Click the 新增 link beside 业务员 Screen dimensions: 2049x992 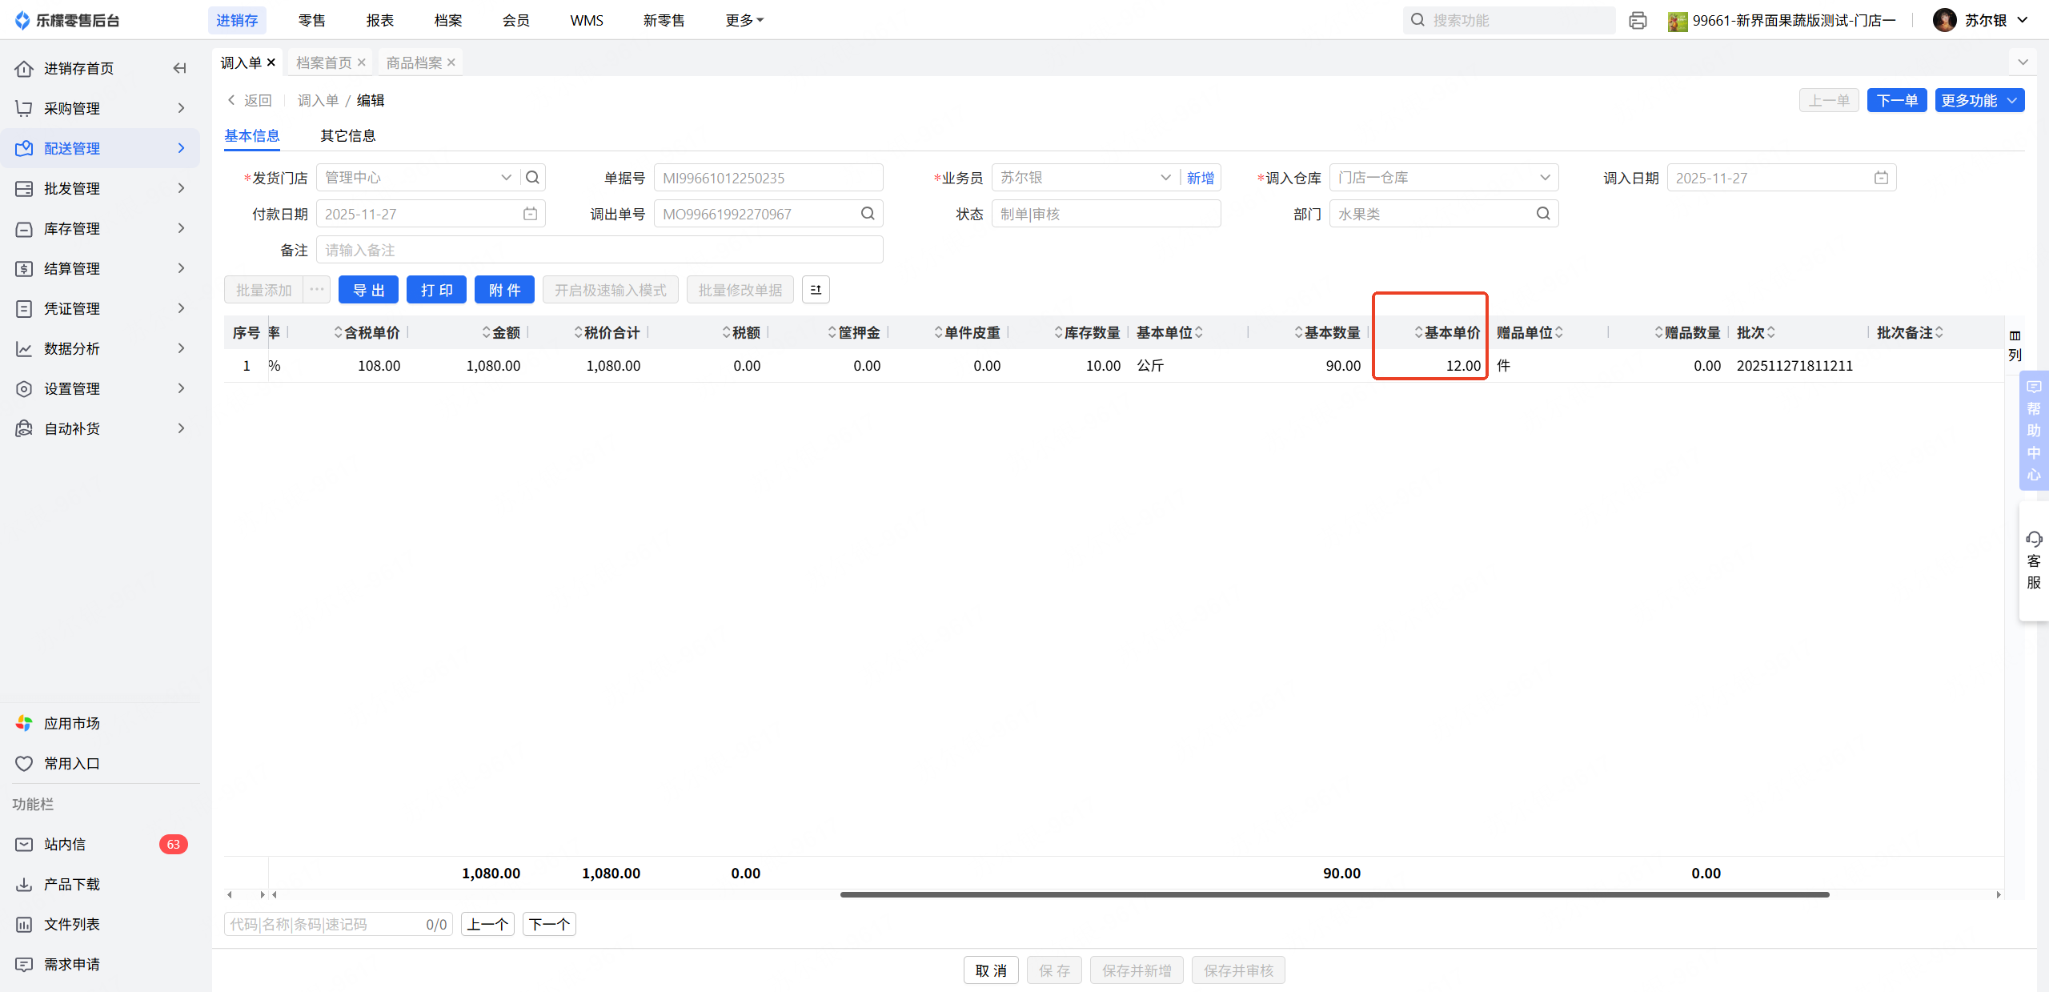pyautogui.click(x=1200, y=178)
